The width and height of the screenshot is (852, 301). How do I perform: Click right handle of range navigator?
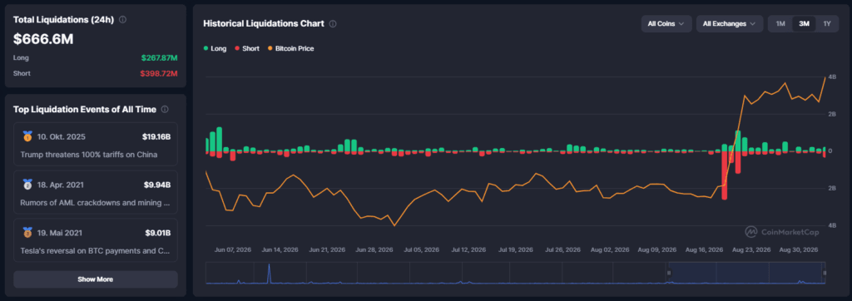825,273
